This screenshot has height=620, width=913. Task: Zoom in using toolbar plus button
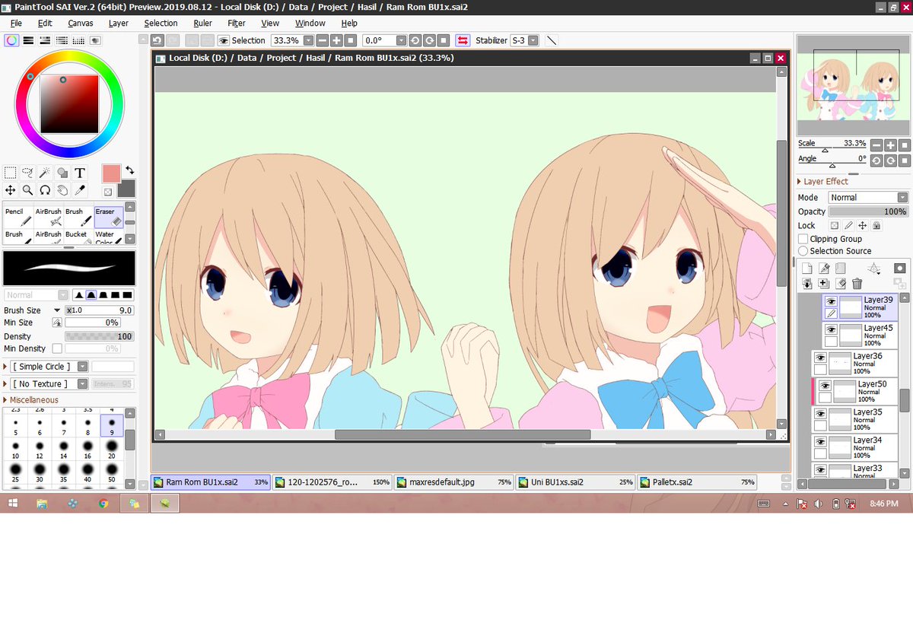tap(336, 40)
